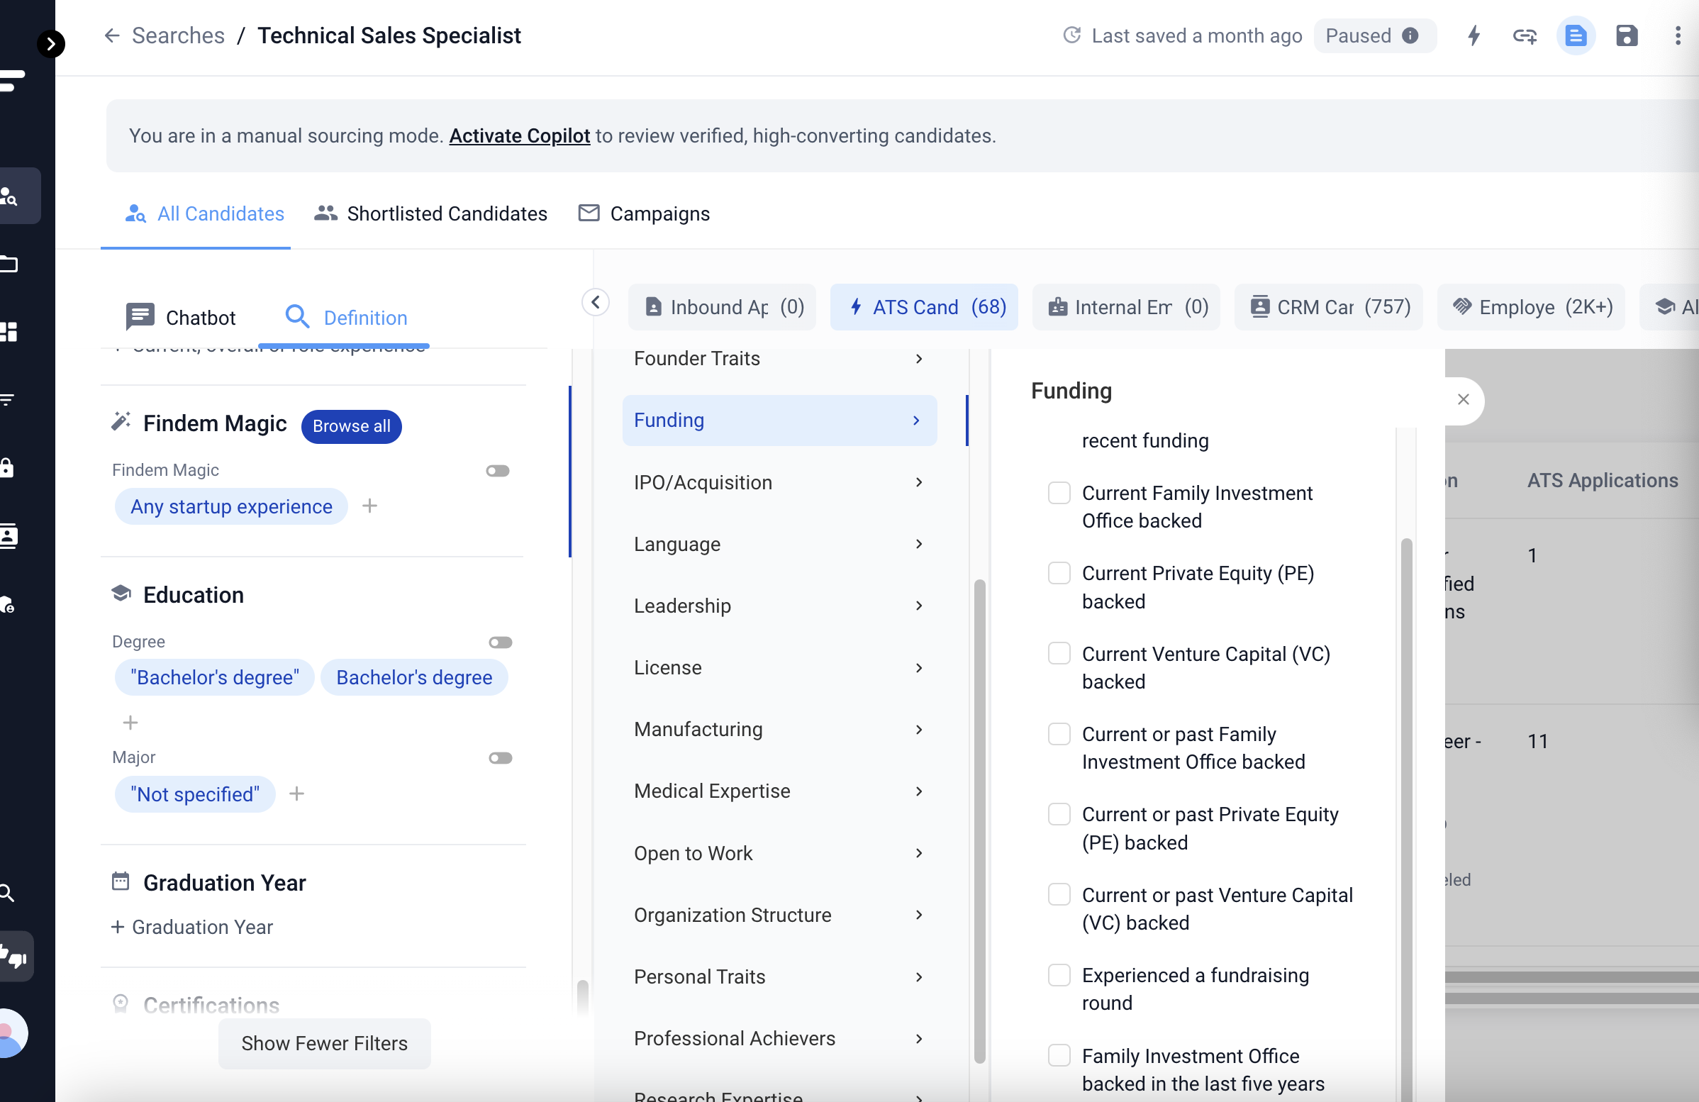Expand the Leadership category

click(x=779, y=606)
